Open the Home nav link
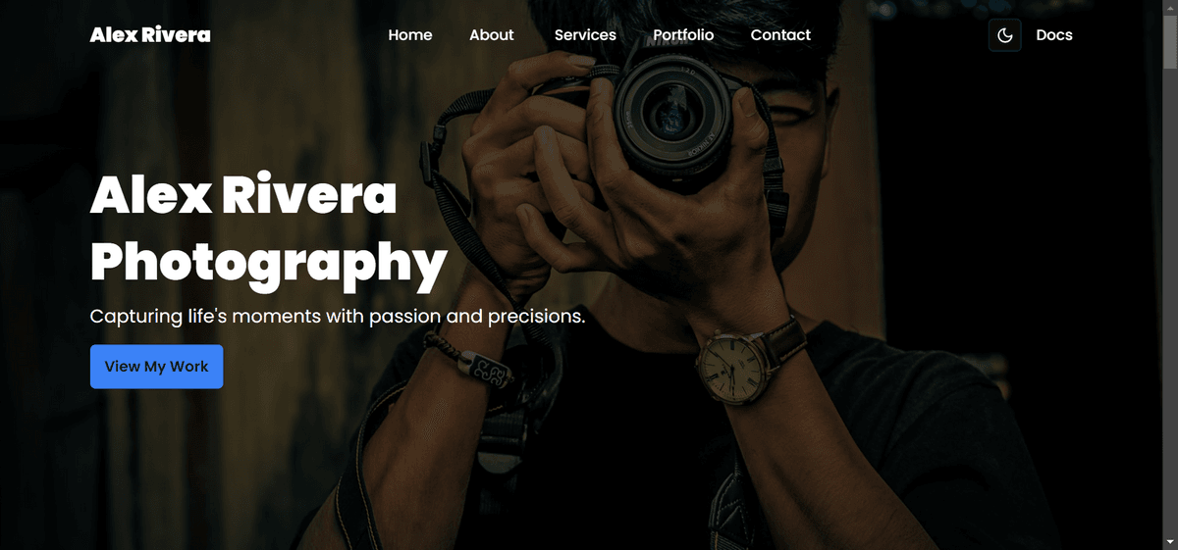This screenshot has height=550, width=1178. (410, 35)
